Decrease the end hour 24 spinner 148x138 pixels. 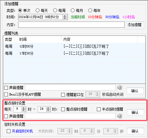point(48,110)
